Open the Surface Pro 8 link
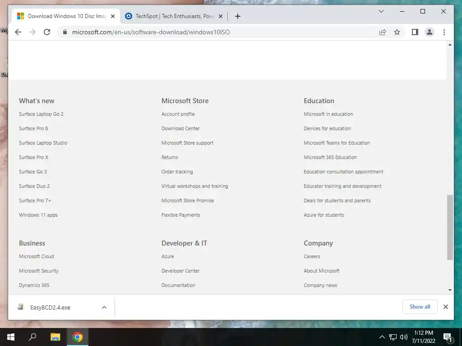 33,128
